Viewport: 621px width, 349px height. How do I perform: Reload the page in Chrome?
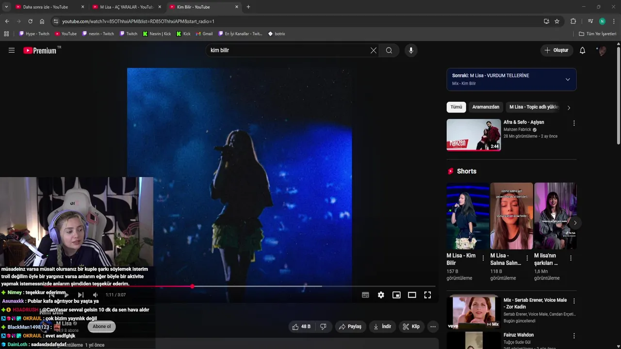point(30,21)
